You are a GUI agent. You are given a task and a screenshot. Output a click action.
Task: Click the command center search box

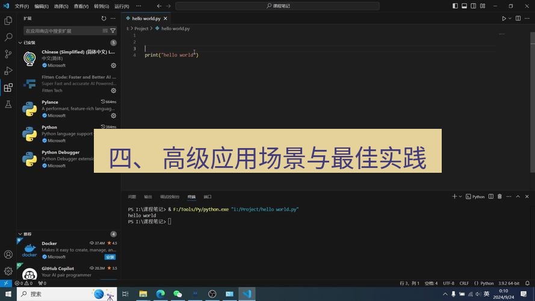(x=277, y=6)
